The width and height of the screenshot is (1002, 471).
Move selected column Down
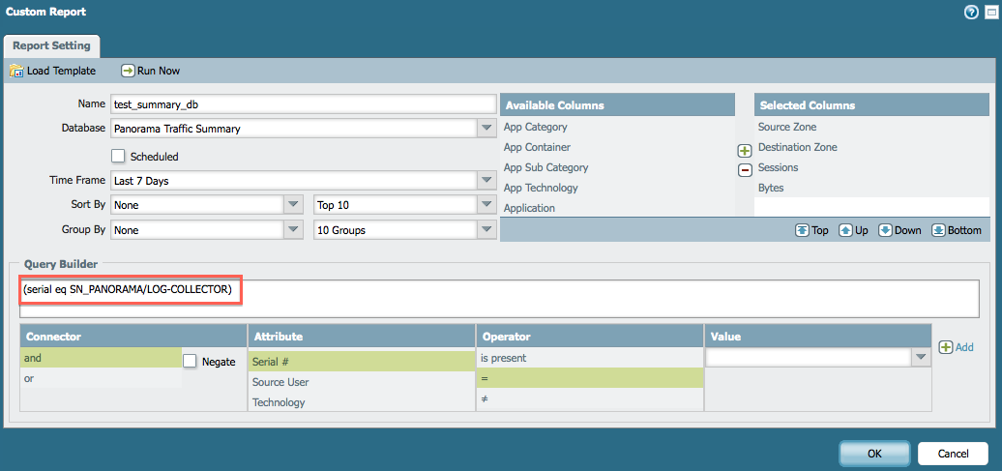[885, 230]
